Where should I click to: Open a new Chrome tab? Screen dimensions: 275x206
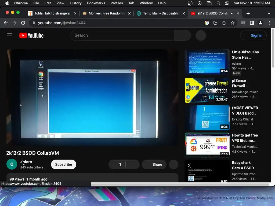pos(248,13)
